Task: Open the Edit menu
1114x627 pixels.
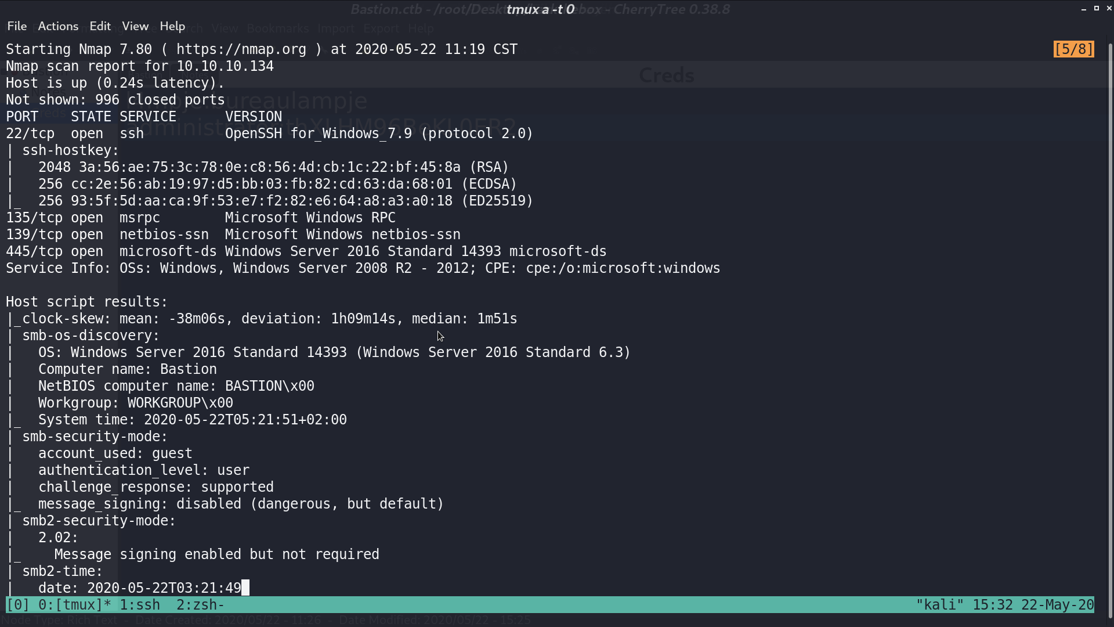Action: click(x=100, y=26)
